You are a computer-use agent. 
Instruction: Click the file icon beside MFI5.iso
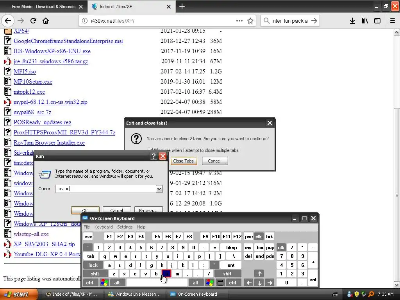[x=8, y=71]
